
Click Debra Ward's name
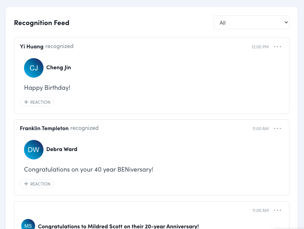(x=62, y=149)
